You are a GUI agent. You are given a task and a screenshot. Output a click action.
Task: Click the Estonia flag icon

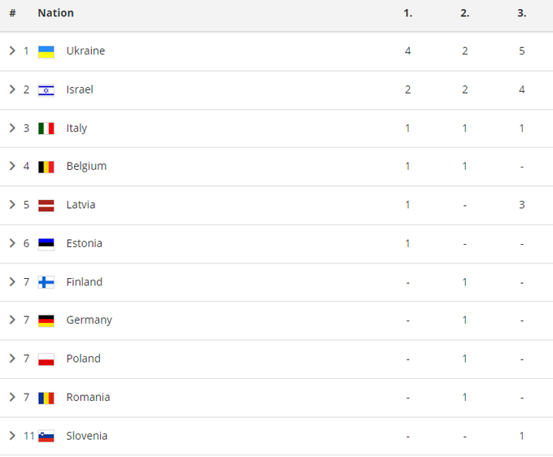click(46, 244)
